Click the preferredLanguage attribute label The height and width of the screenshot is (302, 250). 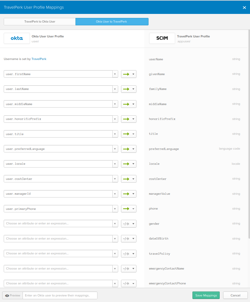pos(164,149)
